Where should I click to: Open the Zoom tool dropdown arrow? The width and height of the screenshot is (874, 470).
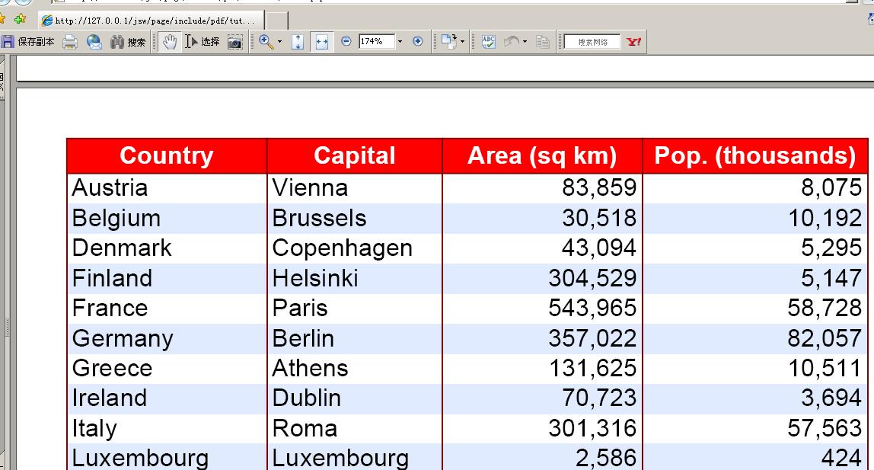[x=279, y=42]
